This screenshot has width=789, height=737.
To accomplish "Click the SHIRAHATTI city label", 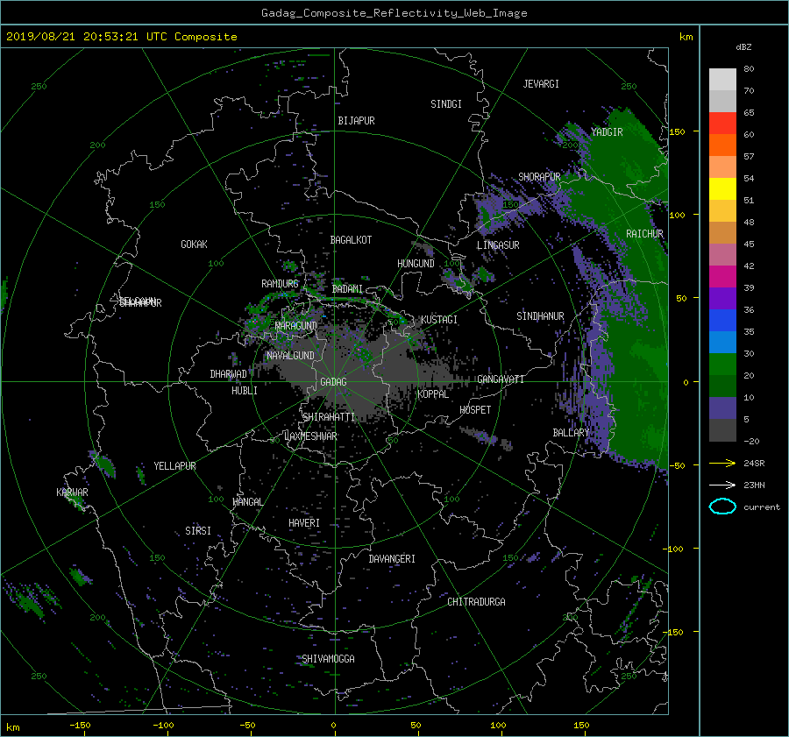I will (x=329, y=416).
